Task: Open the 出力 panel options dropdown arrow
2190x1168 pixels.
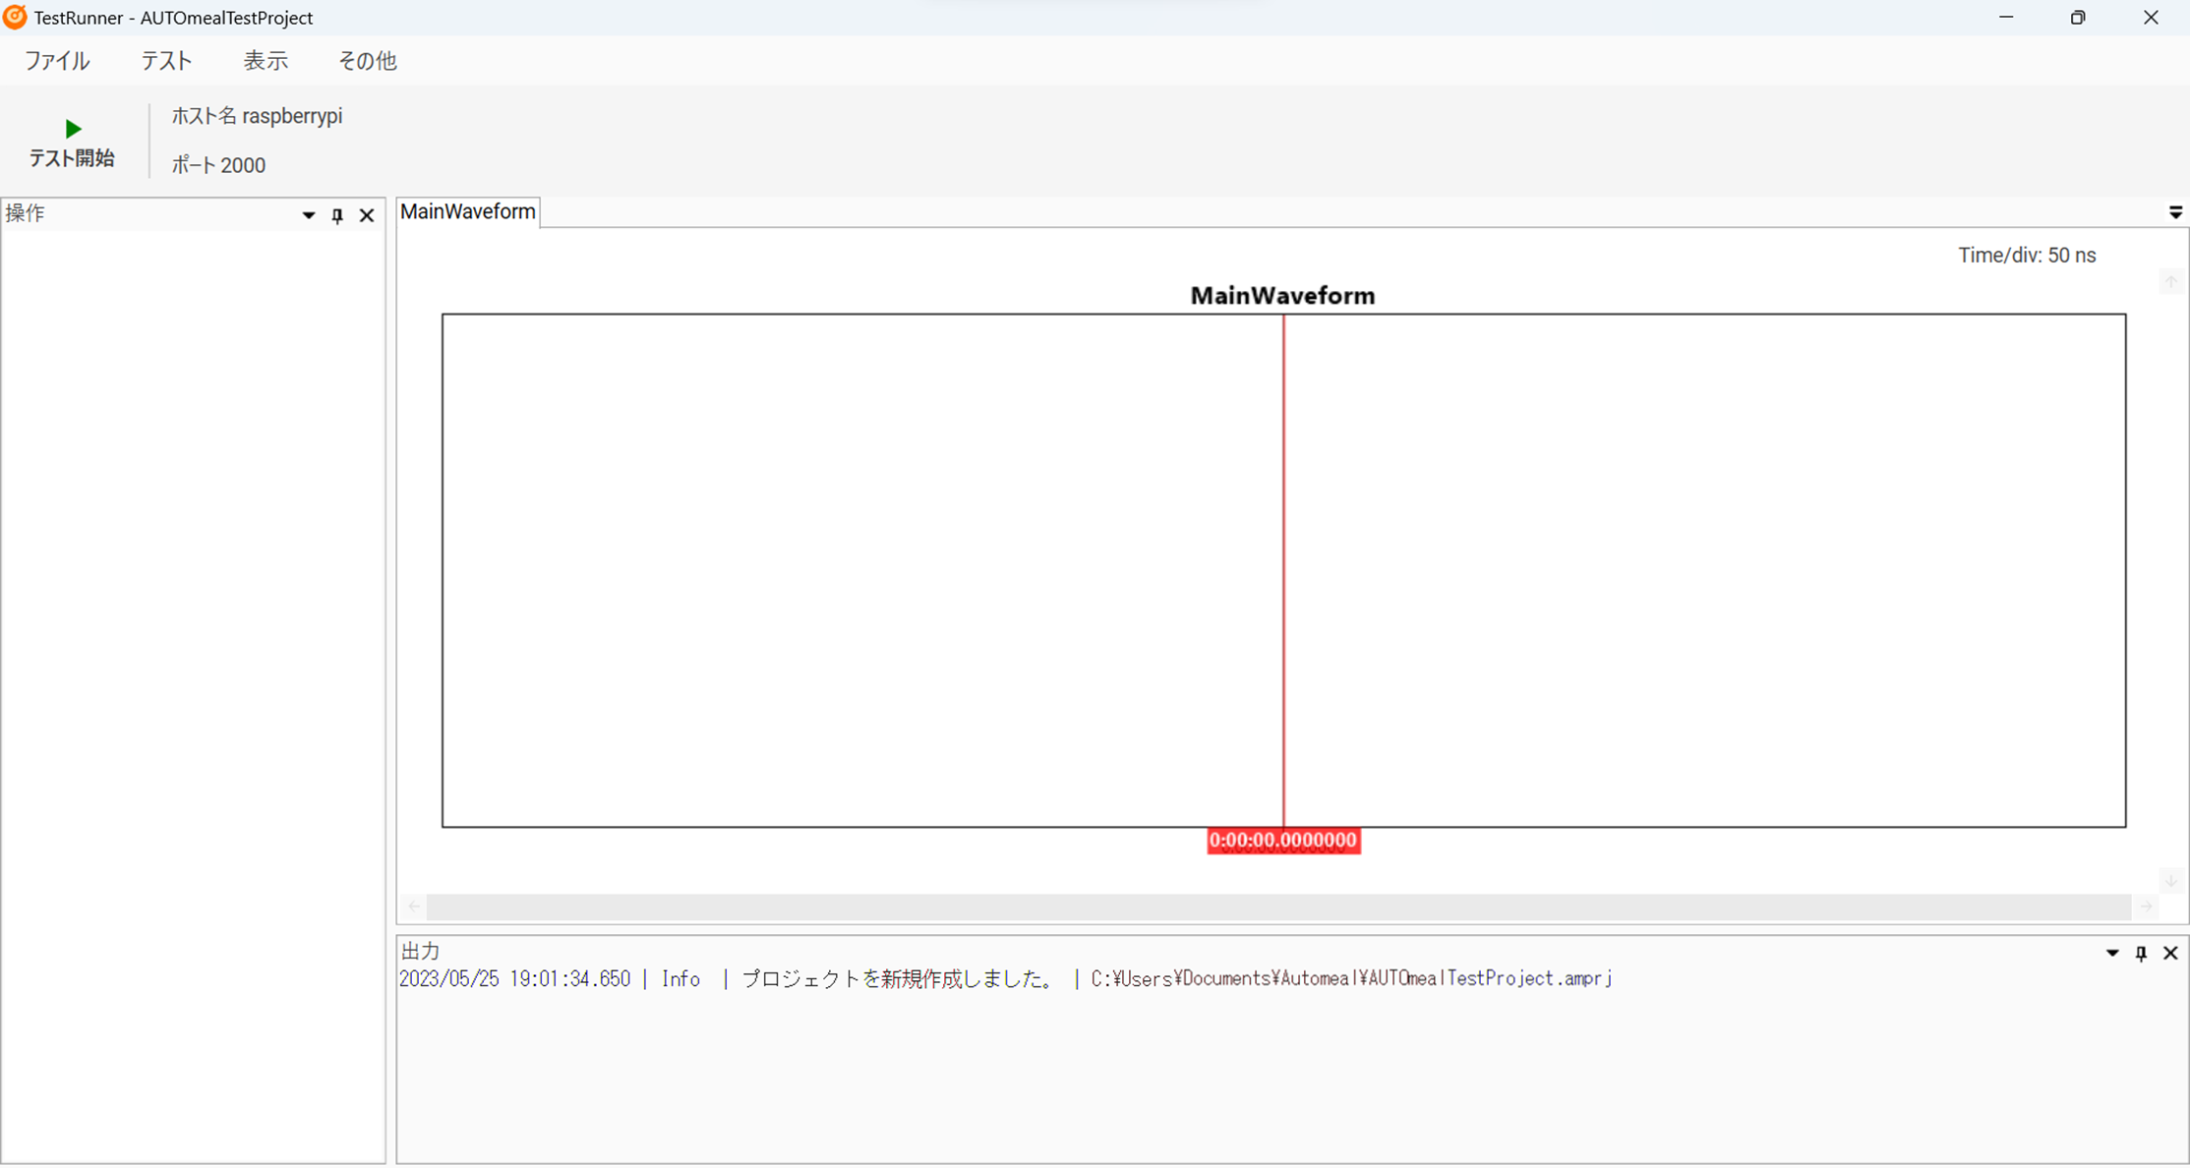Action: coord(2112,953)
